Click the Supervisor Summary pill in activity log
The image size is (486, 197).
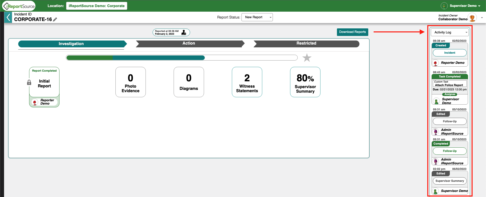pos(450,181)
